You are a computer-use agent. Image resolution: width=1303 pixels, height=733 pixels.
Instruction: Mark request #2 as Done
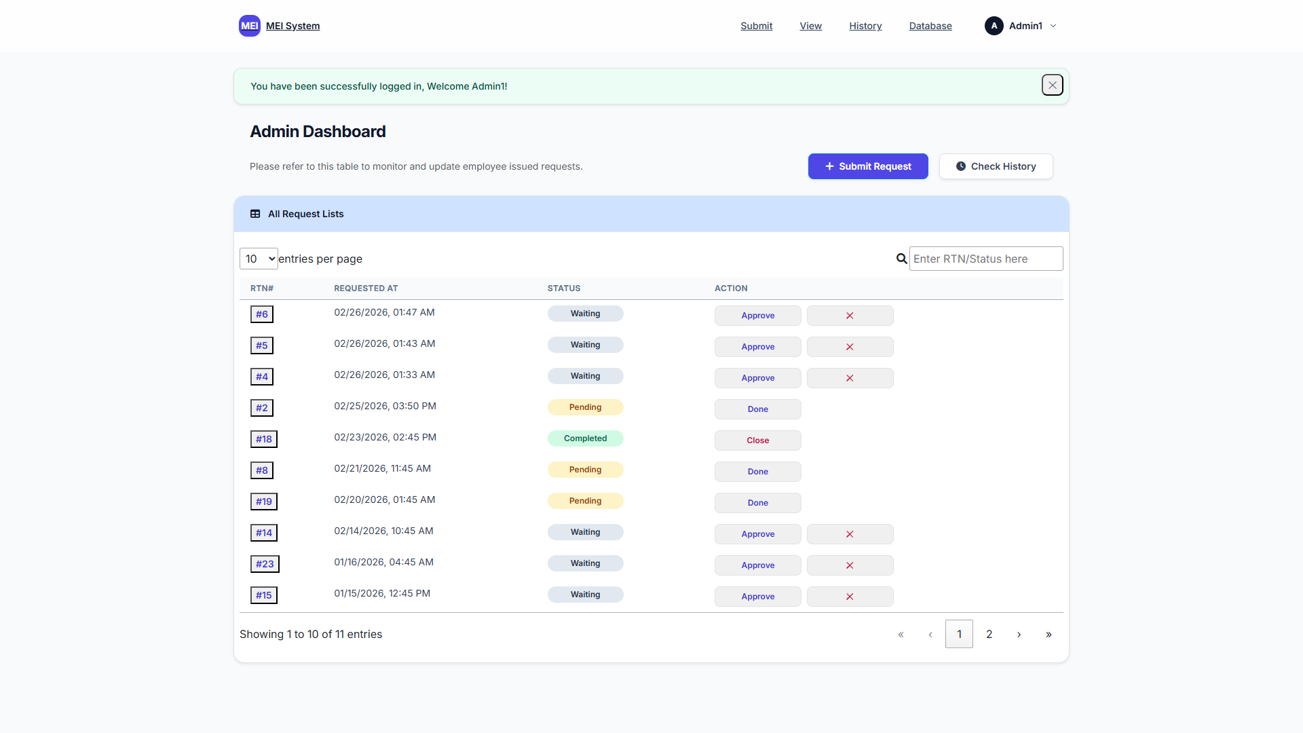tap(757, 409)
